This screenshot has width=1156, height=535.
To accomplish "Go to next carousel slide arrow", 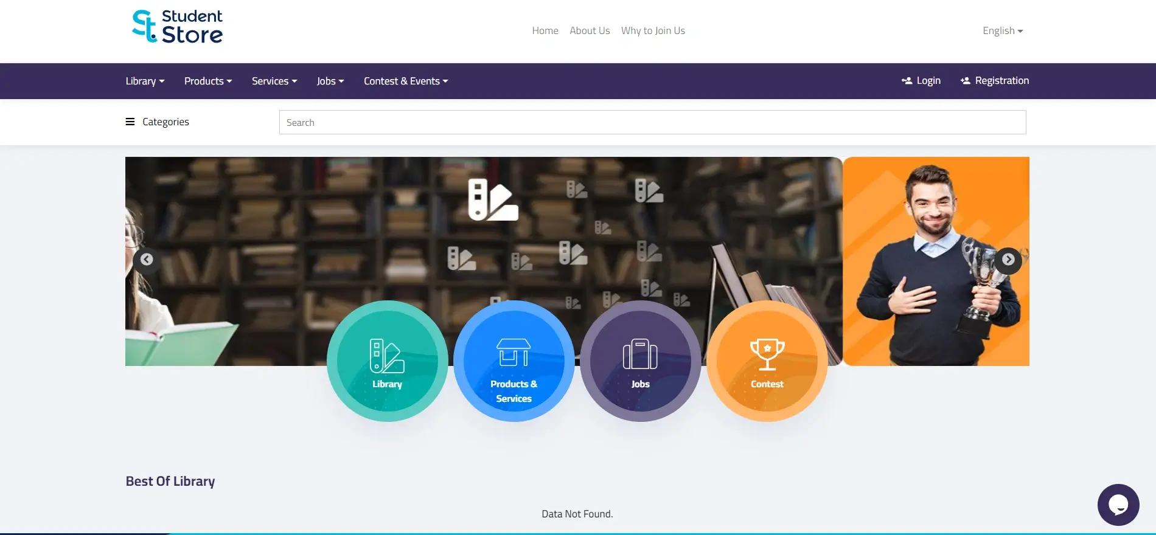I will [1008, 260].
